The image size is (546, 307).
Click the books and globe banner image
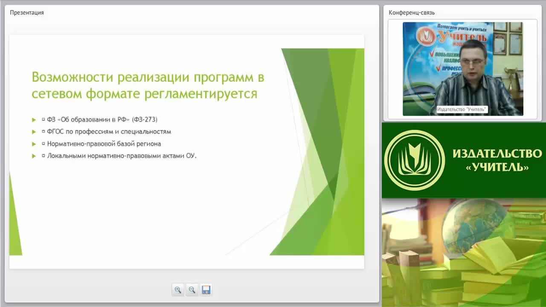(464, 252)
